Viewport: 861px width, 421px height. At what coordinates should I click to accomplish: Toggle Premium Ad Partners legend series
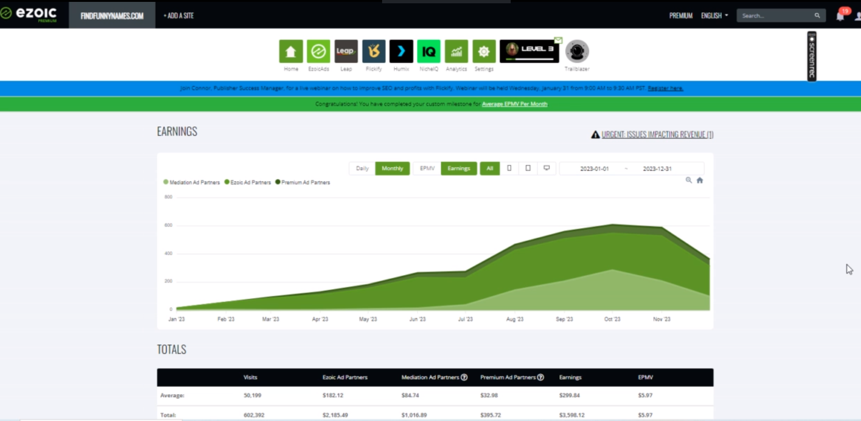coord(303,182)
